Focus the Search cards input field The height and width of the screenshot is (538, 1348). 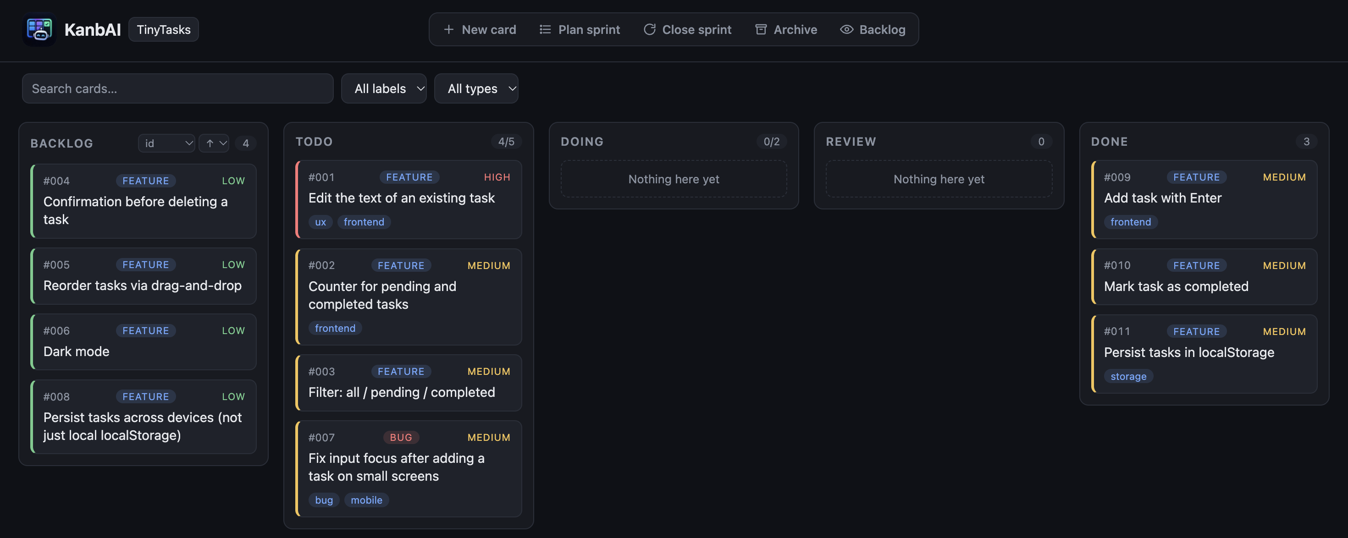pyautogui.click(x=178, y=88)
